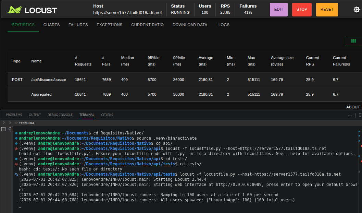This screenshot has height=213, width=362.
Task: Click the terminal scrollbar overview strip
Action: click(x=360, y=169)
